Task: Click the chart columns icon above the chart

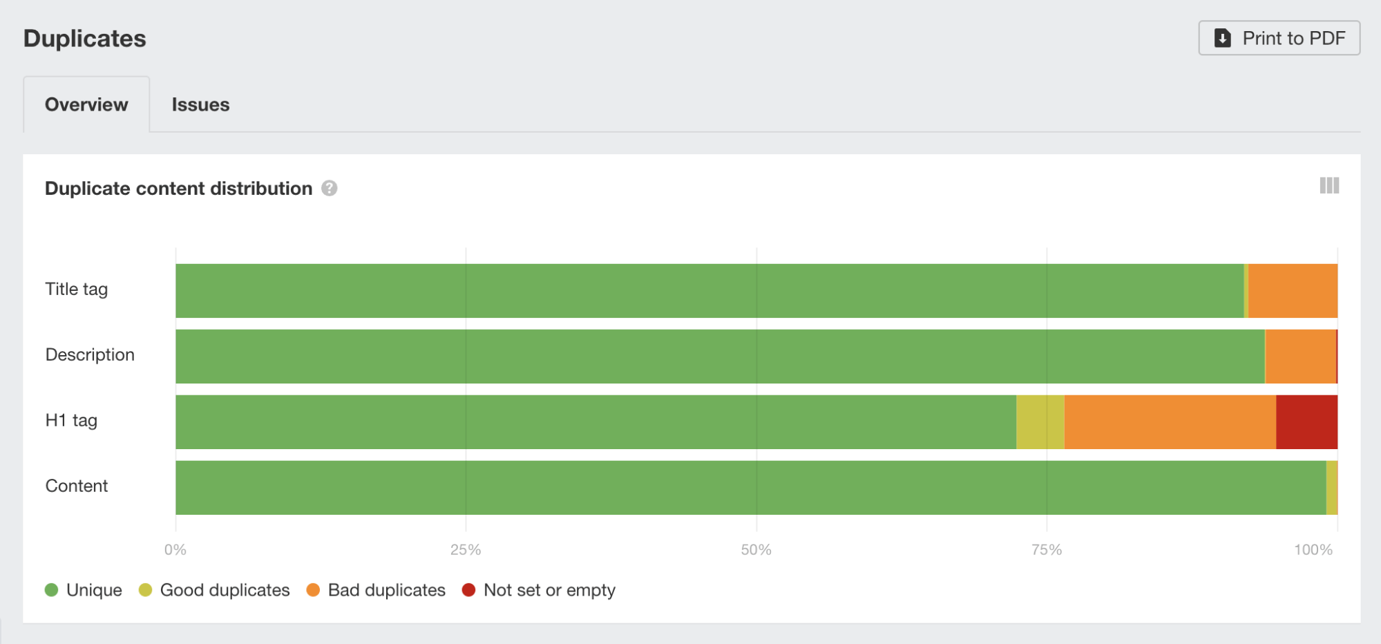Action: [1328, 186]
